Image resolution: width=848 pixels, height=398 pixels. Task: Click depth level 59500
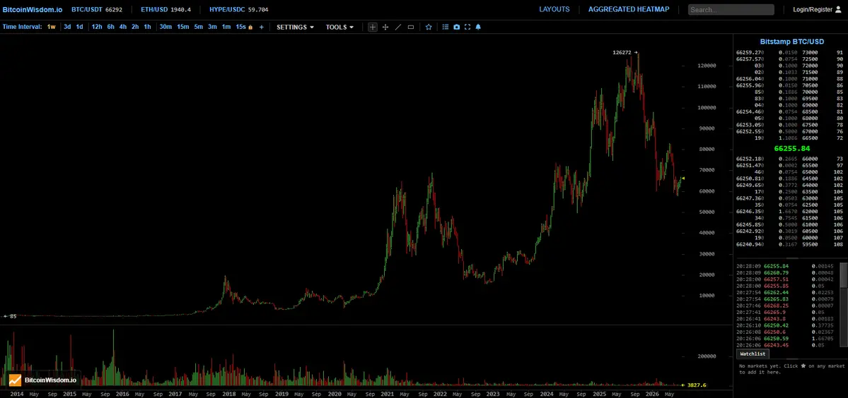pos(810,243)
